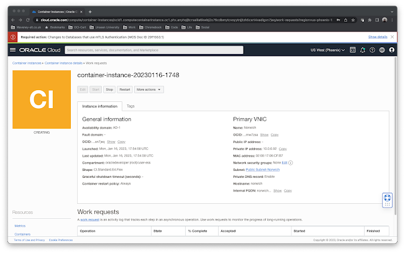Open the tab search chevron in Chrome
This screenshot has width=405, height=253.
tap(392, 12)
